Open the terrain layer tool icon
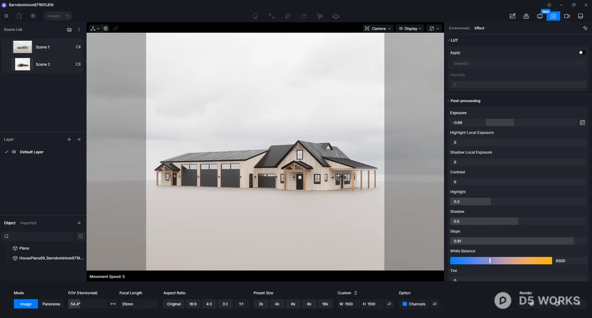Screen dimensions: 592x318 coord(336,16)
